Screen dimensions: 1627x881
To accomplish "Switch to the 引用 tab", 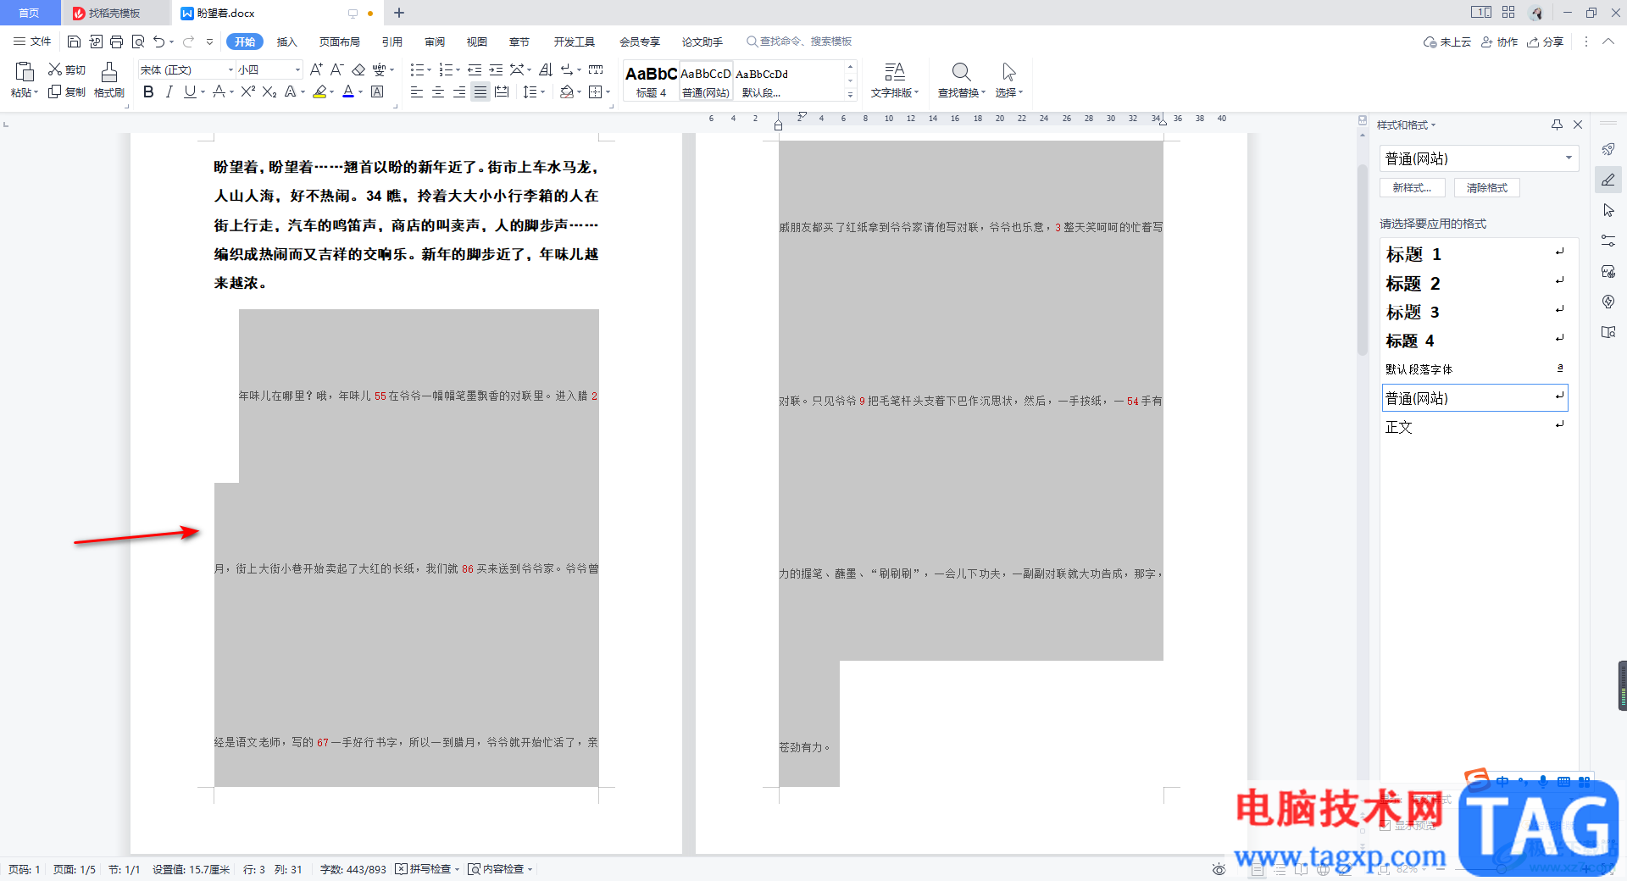I will 391,42.
